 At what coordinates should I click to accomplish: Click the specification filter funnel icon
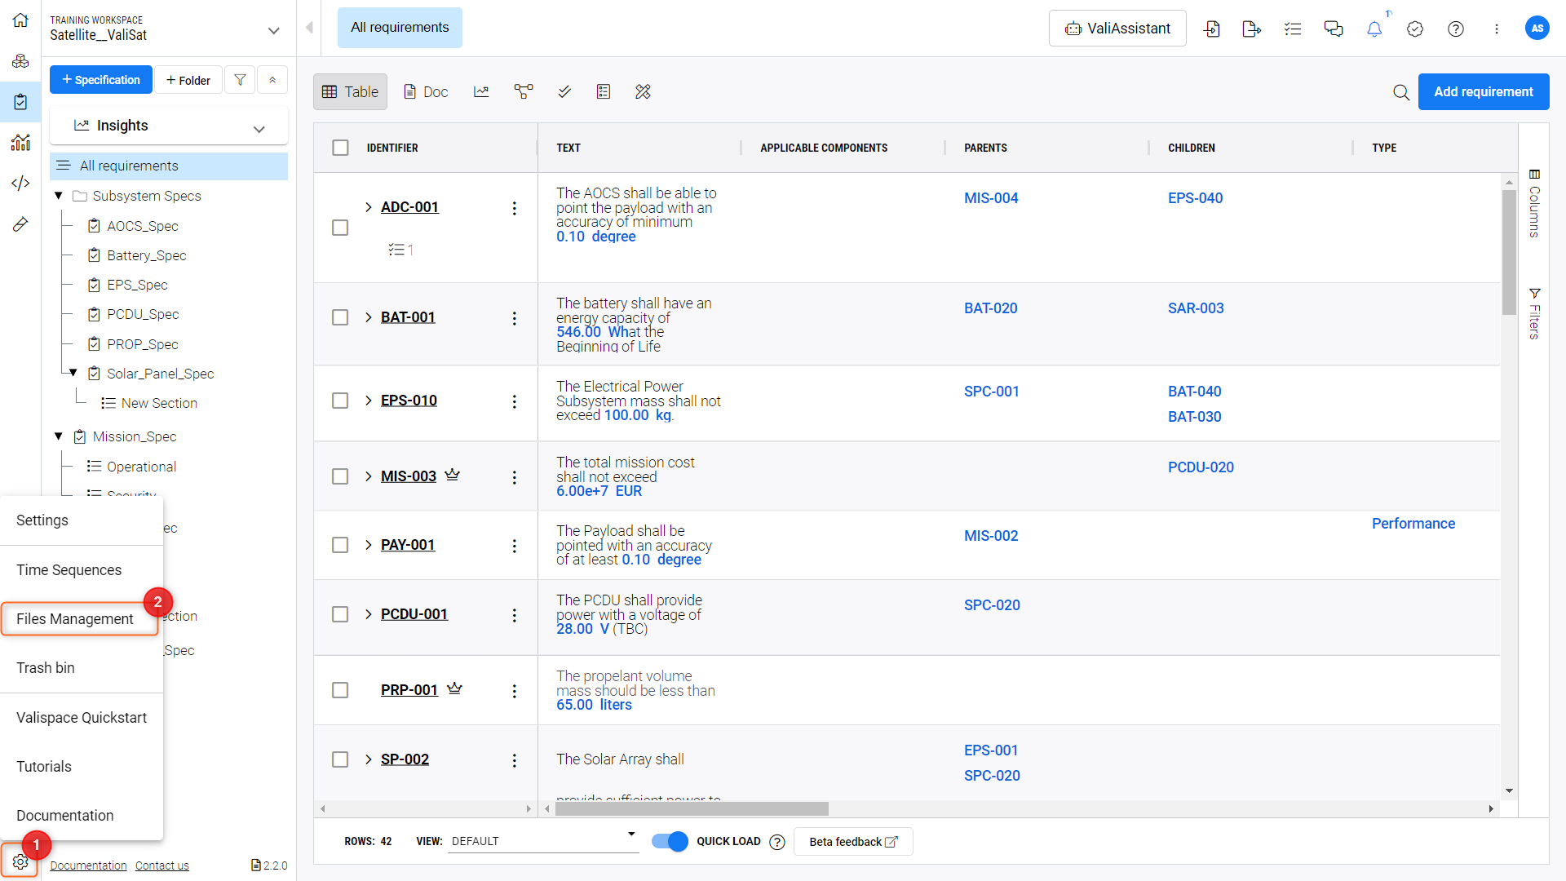[240, 80]
